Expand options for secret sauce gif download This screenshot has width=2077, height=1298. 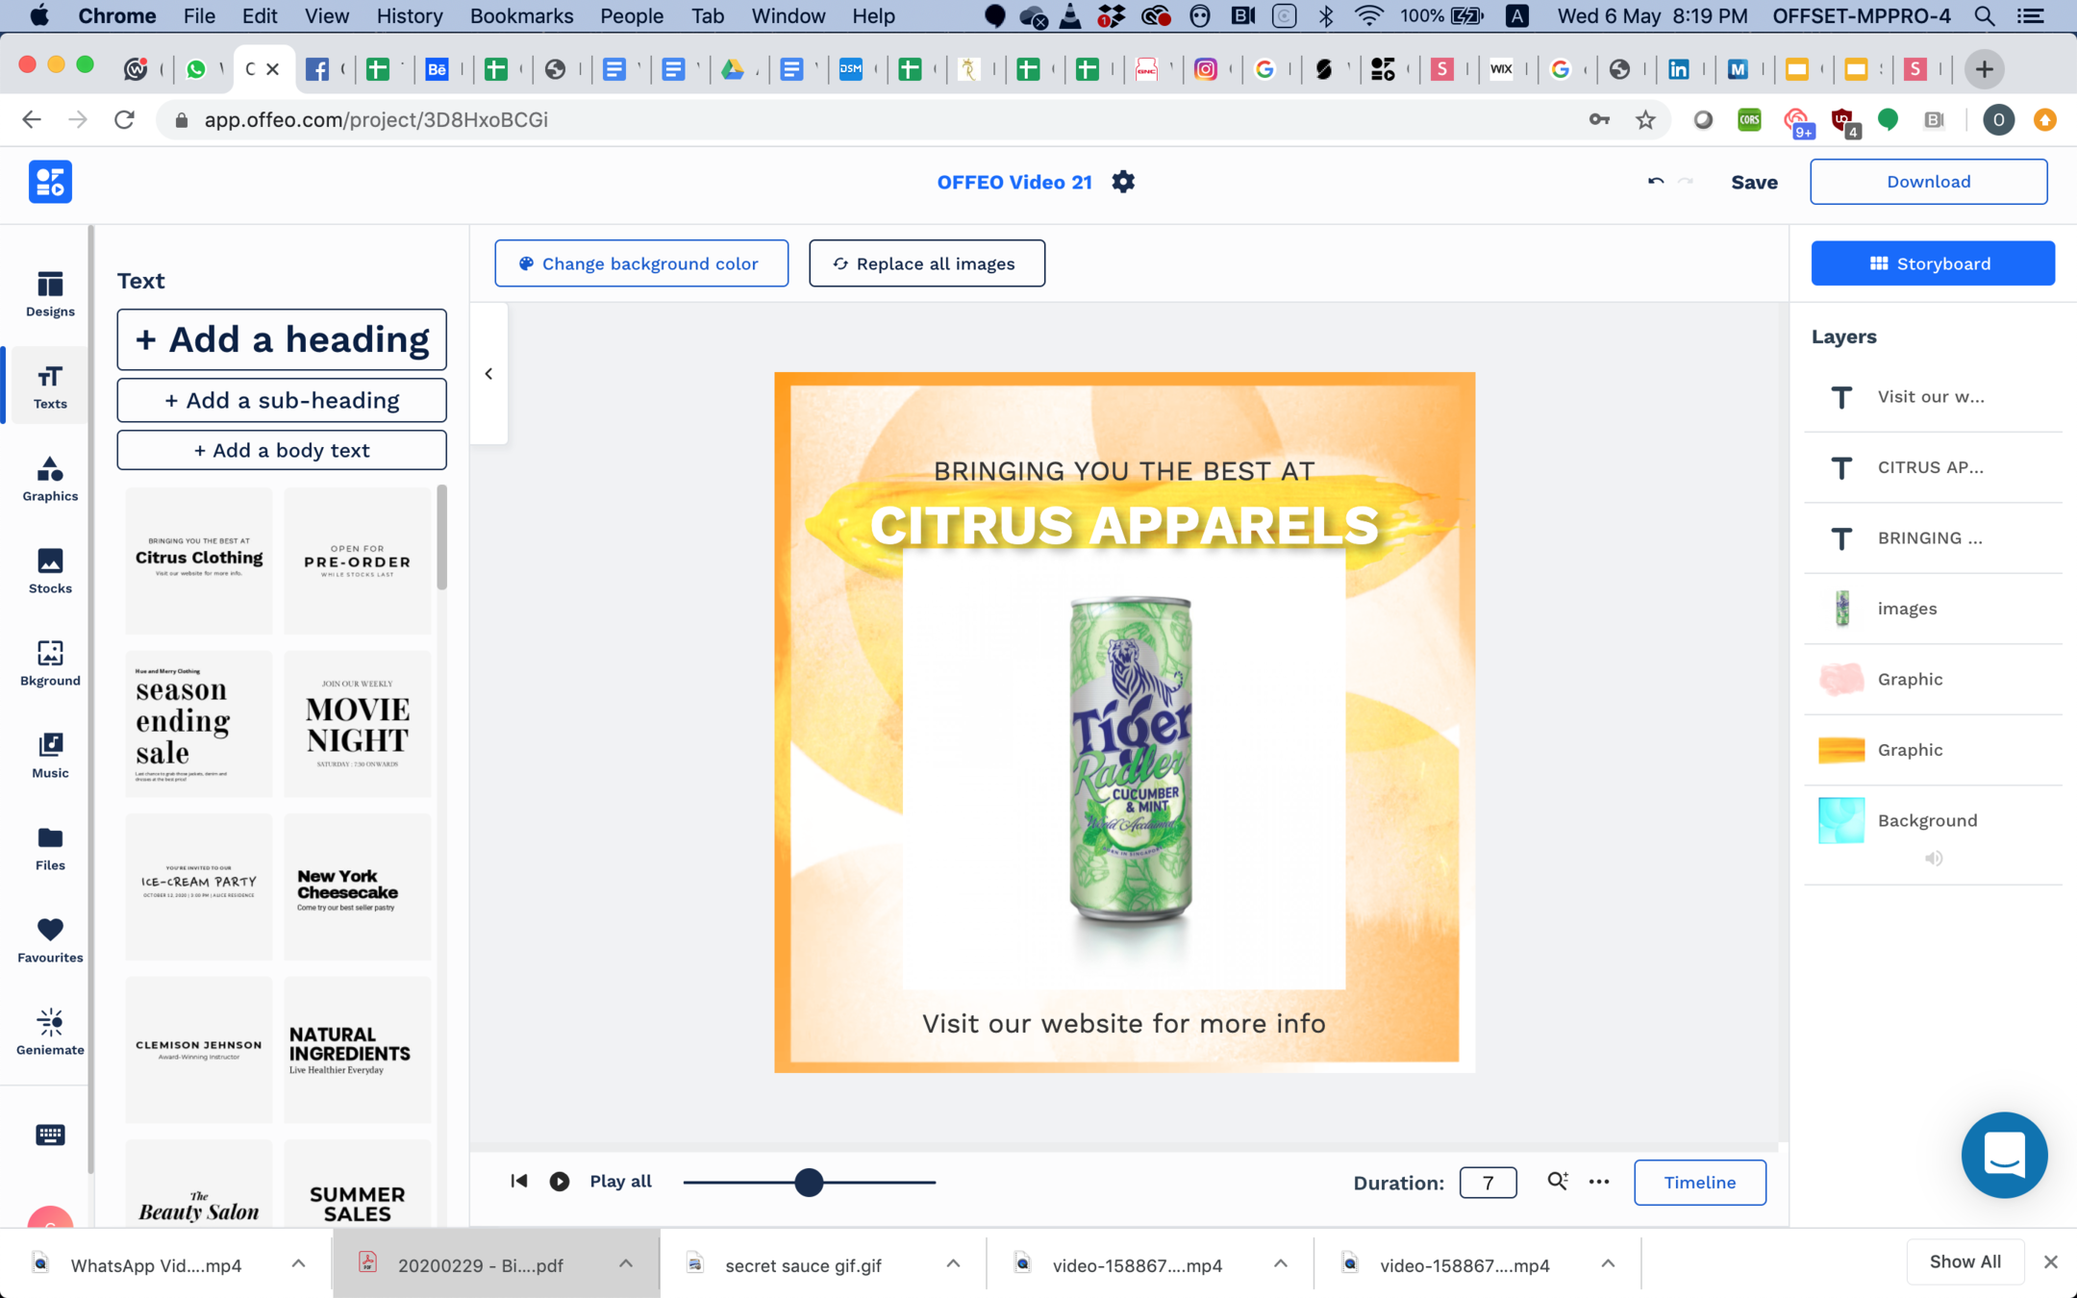[953, 1264]
